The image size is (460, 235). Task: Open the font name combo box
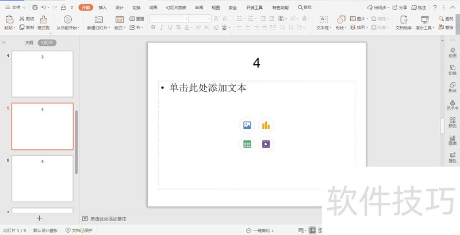(168, 18)
